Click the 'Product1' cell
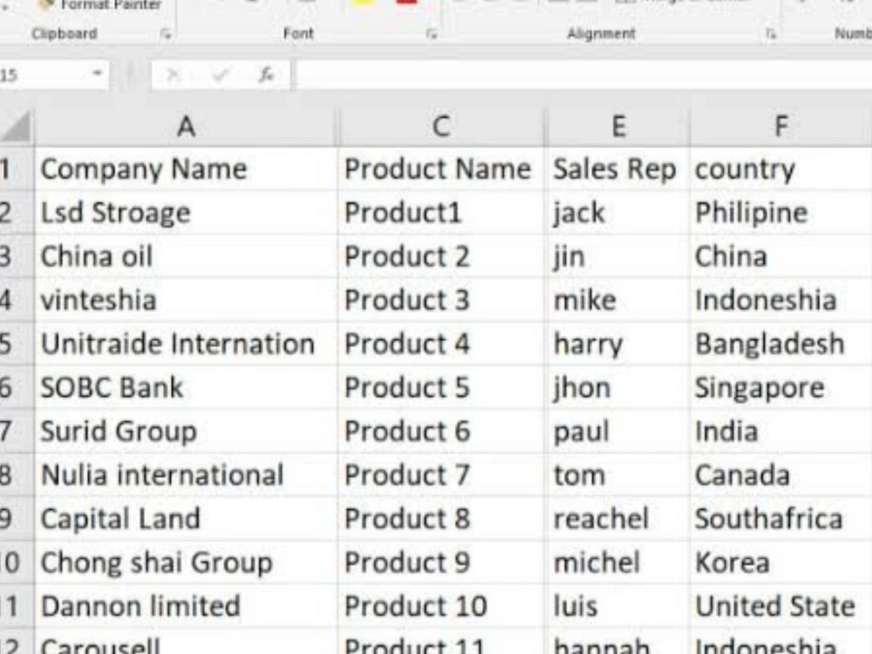The width and height of the screenshot is (872, 654). [x=441, y=213]
